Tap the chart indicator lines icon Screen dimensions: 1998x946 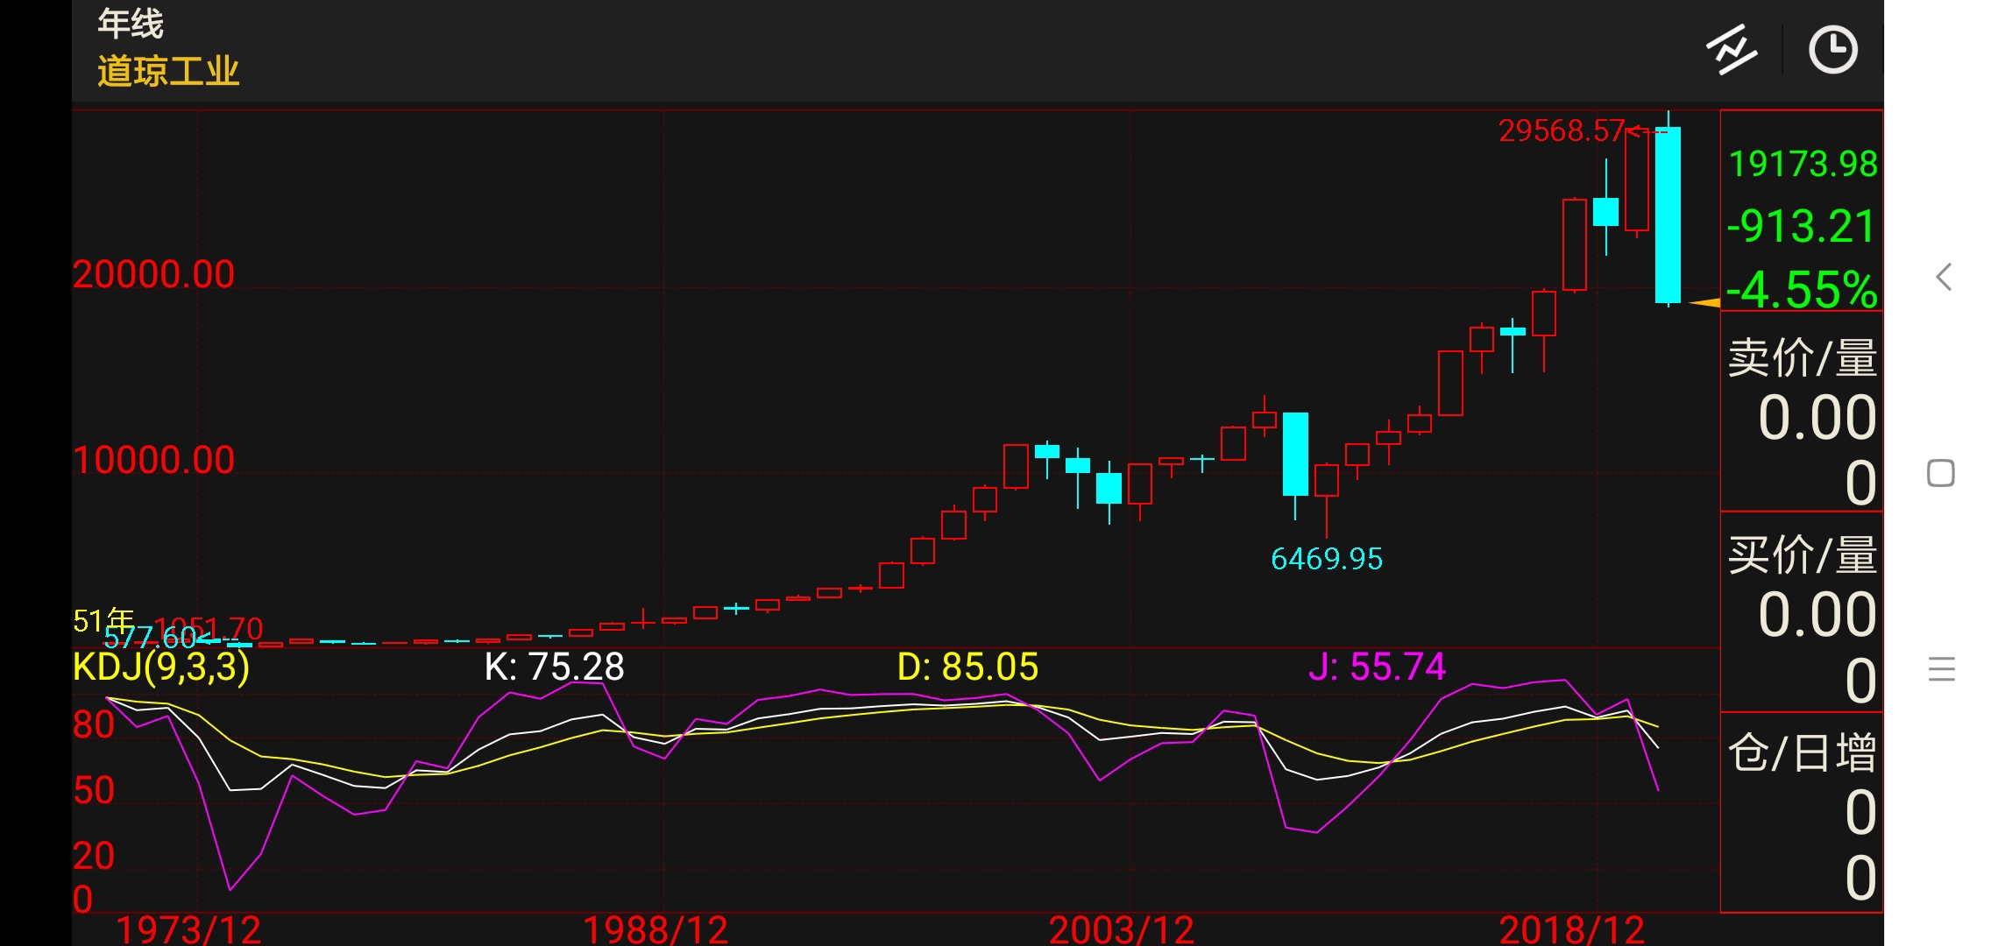point(1731,50)
